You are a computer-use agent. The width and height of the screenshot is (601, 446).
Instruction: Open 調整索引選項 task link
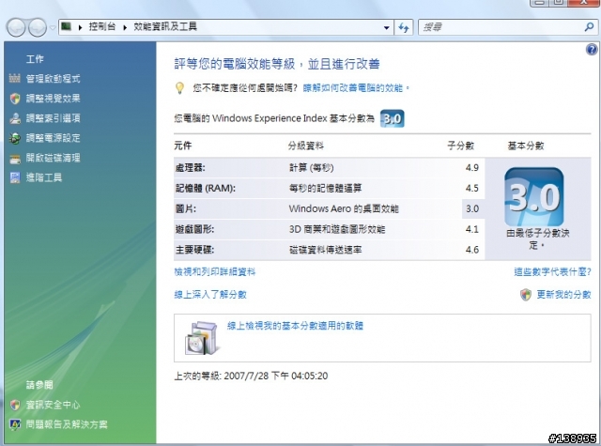point(54,118)
